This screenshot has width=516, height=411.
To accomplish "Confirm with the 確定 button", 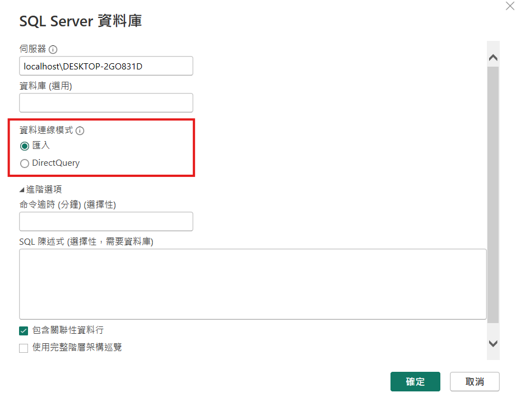I will point(415,381).
